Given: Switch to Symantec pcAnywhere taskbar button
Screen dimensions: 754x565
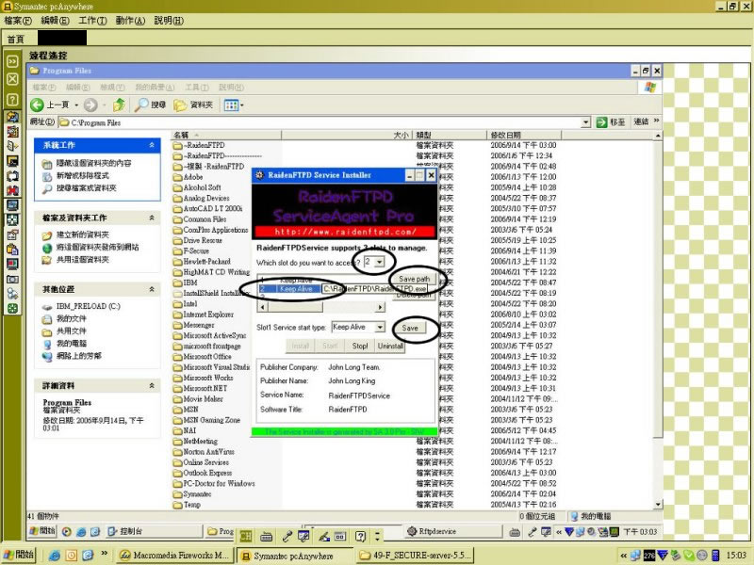Looking at the screenshot, I should pos(294,556).
